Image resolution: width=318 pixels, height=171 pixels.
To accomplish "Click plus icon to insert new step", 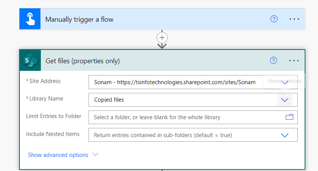I will pos(162,38).
